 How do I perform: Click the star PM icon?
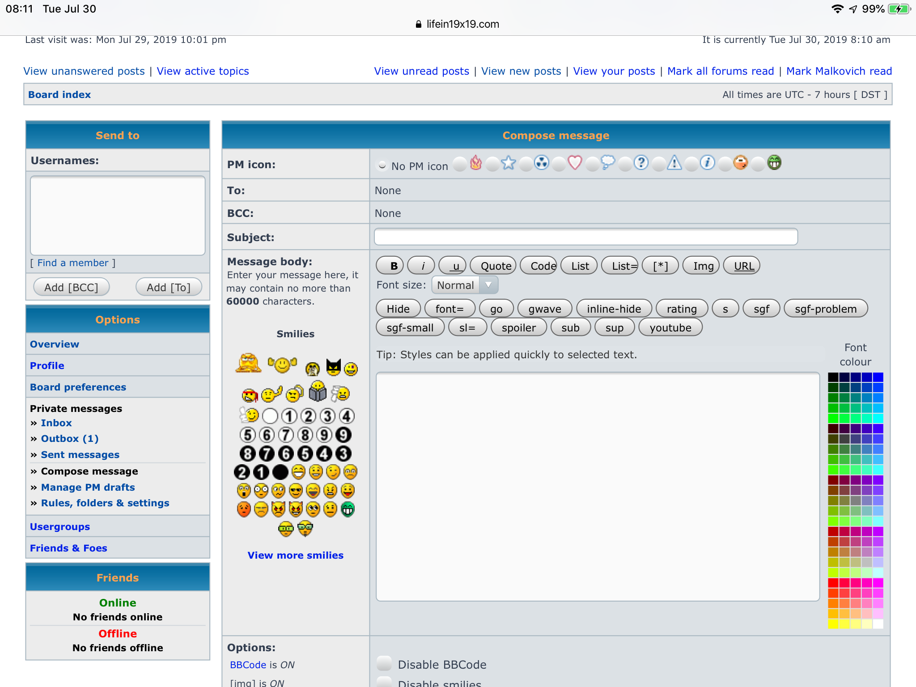(509, 163)
